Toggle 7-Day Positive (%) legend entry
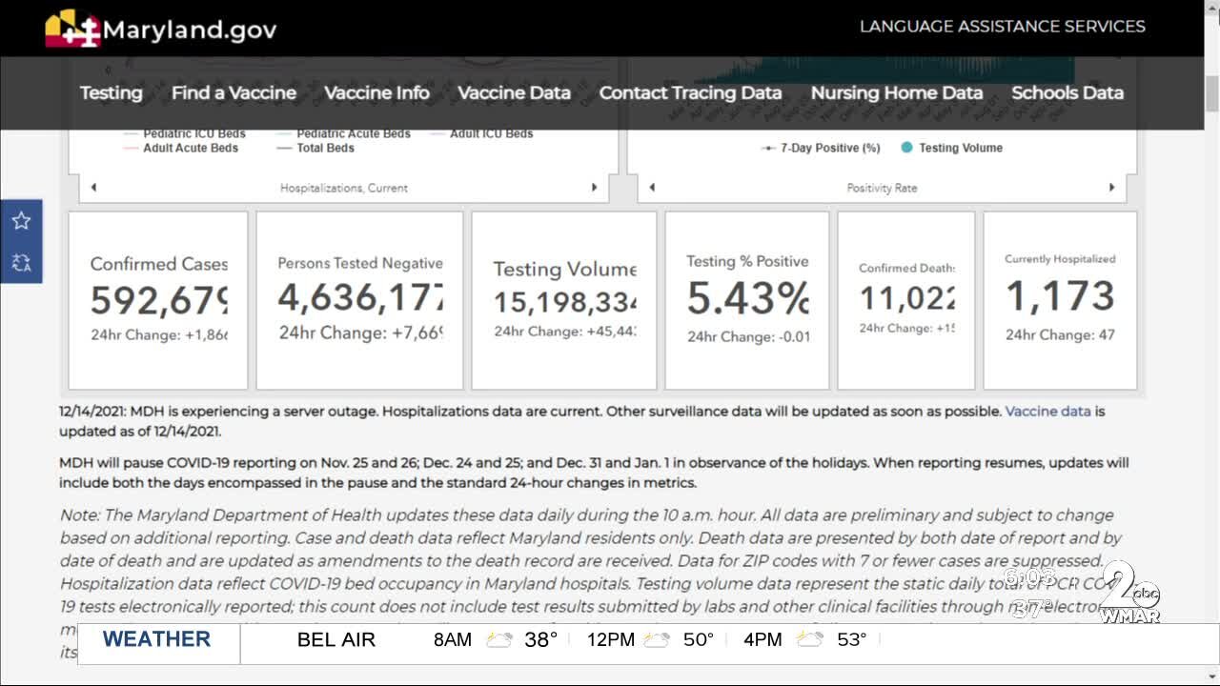The height and width of the screenshot is (686, 1220). pyautogui.click(x=821, y=148)
